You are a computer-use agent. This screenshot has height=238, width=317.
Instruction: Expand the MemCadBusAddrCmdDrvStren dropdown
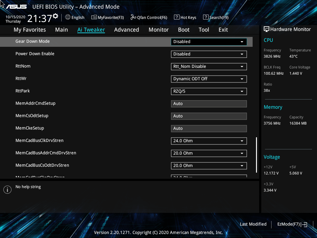(209, 153)
